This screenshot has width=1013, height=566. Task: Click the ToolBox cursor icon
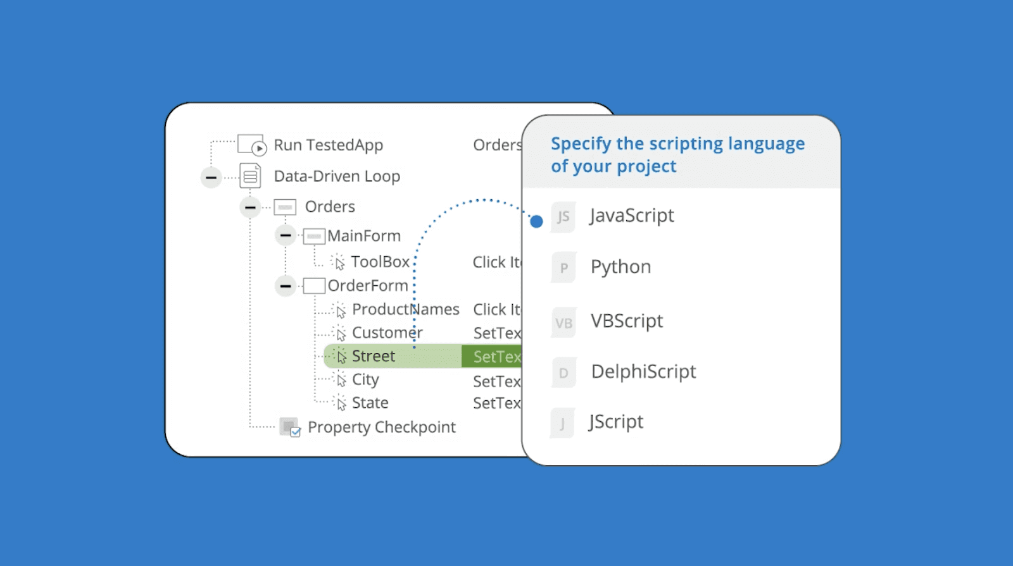339,262
